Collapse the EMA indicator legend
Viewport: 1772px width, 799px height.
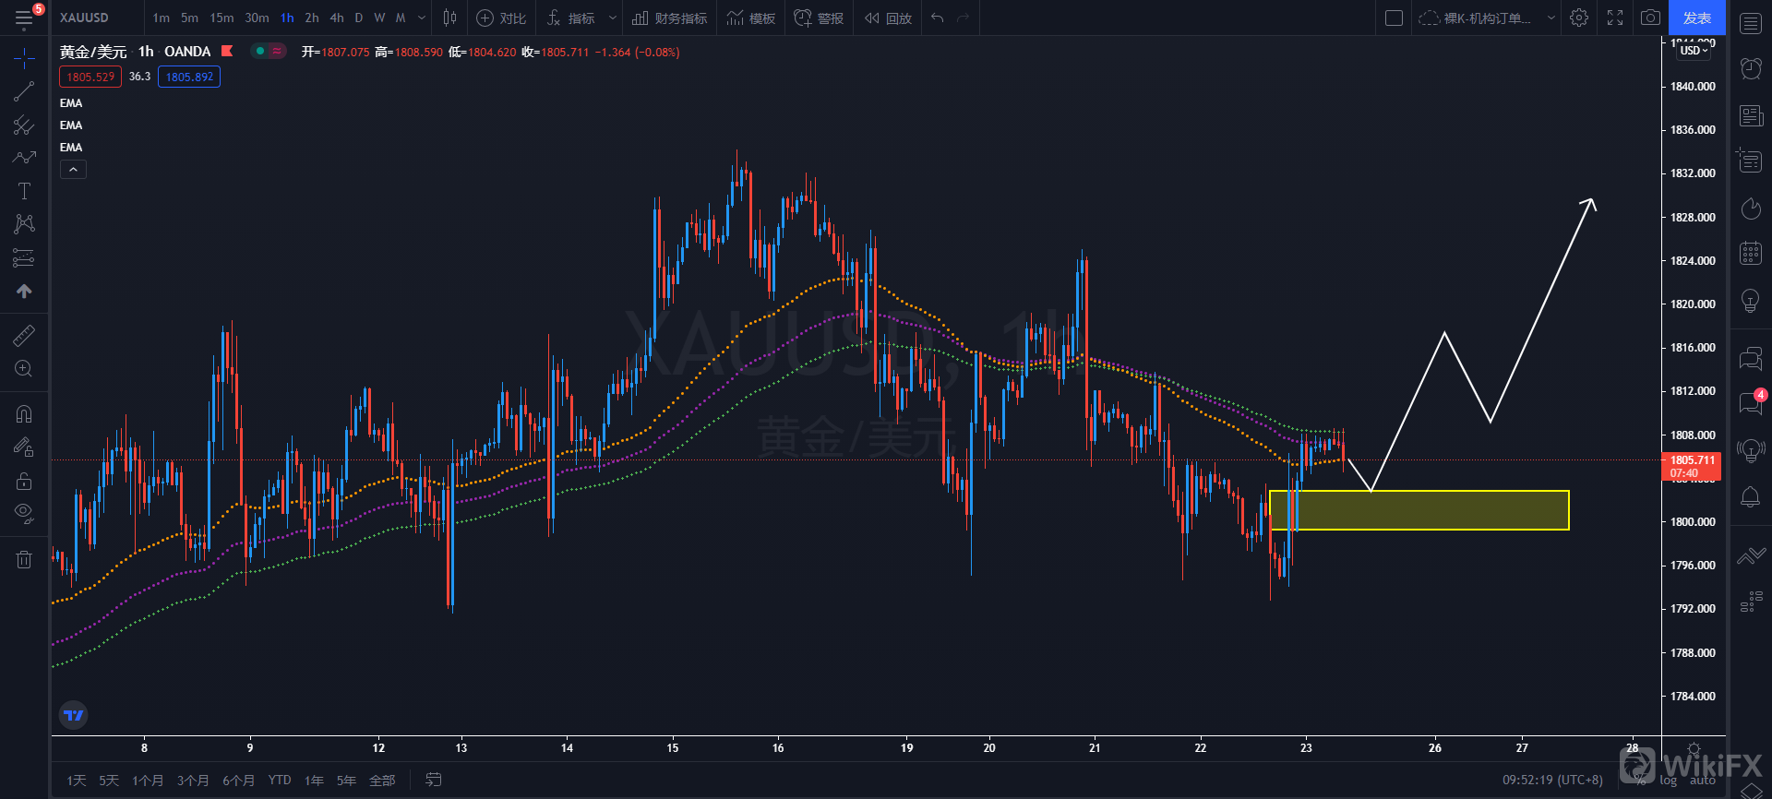tap(73, 170)
